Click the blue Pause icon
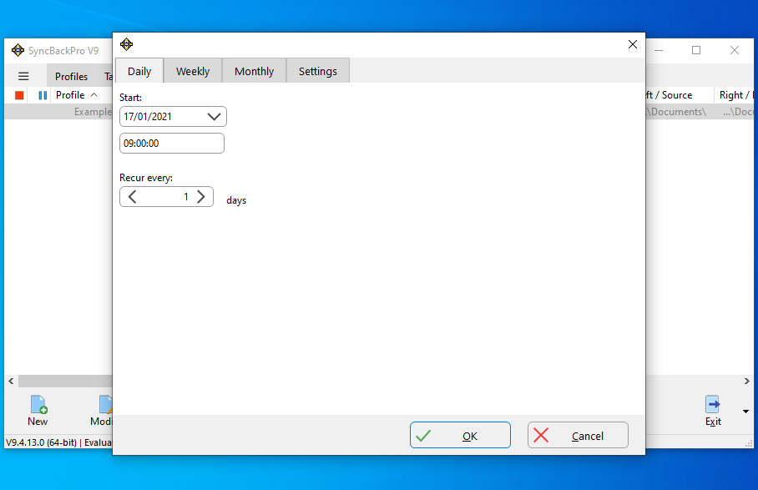 [x=43, y=96]
